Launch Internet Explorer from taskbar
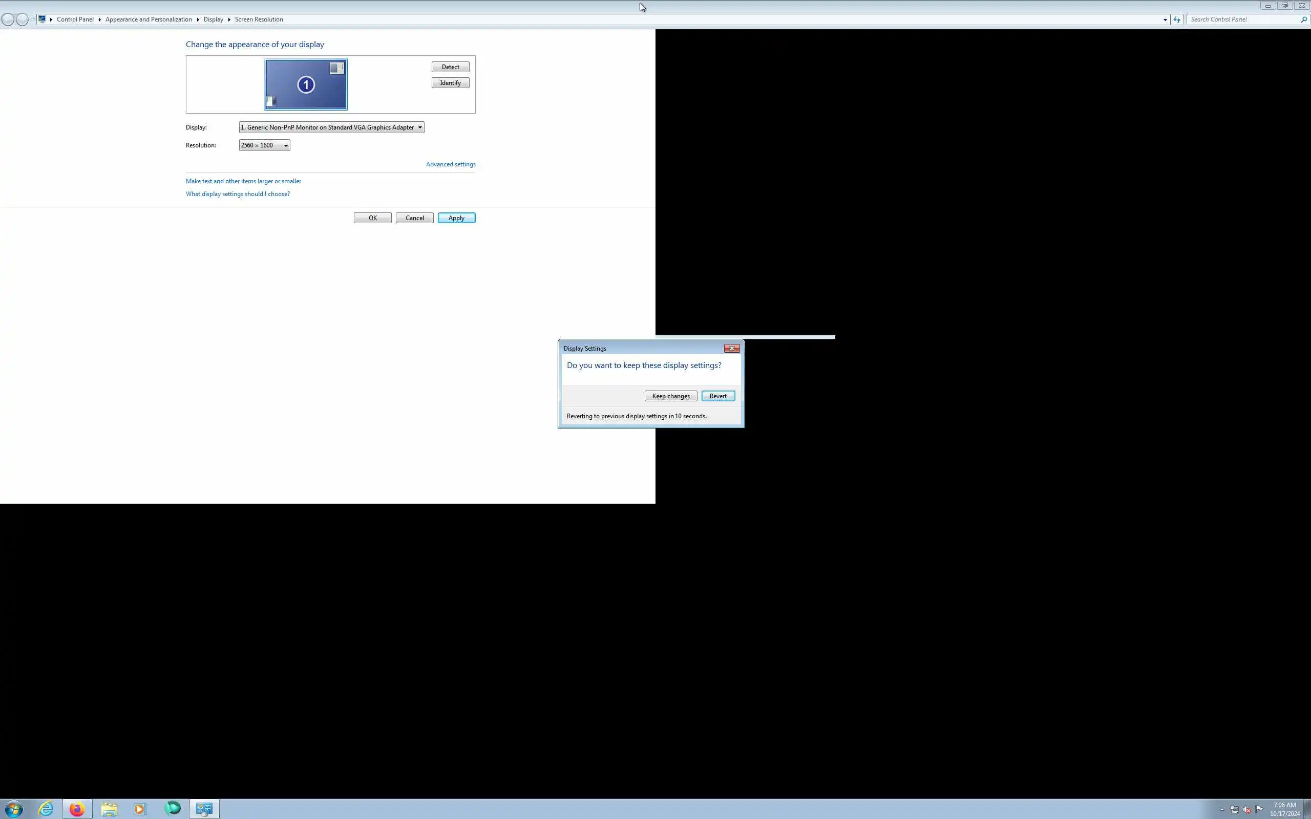Viewport: 1311px width, 819px height. point(46,809)
